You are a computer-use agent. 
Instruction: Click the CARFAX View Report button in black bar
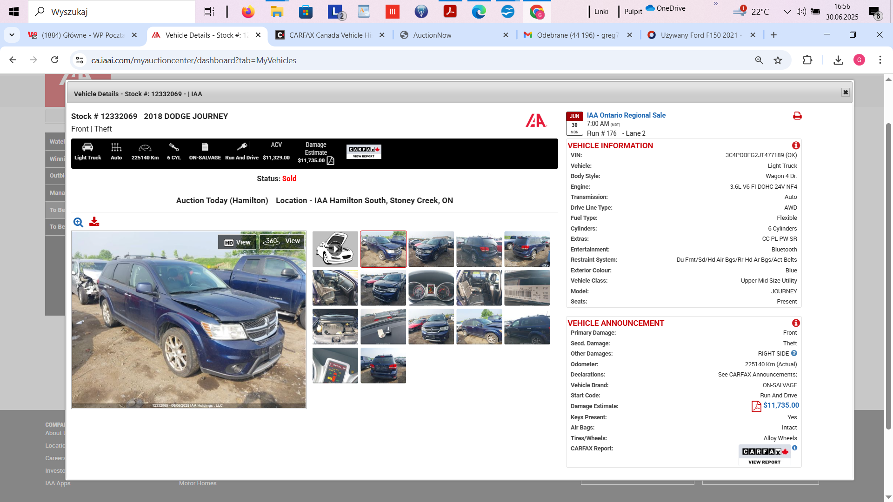click(x=364, y=152)
